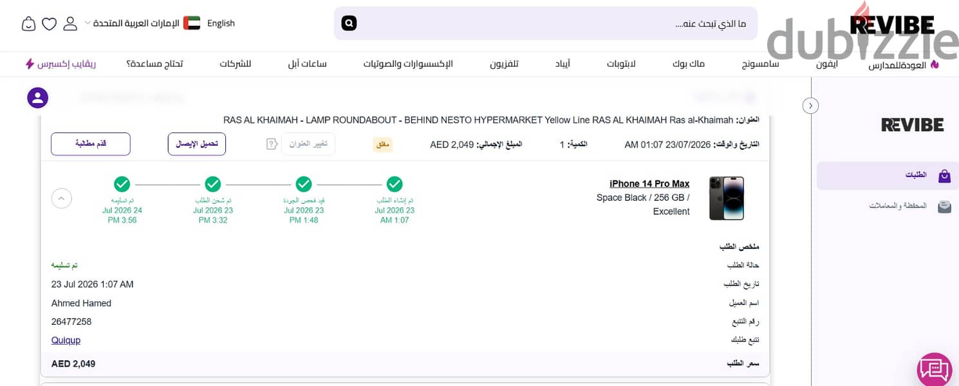The image size is (959, 386).
Task: Open the آيفون menu
Action: click(827, 64)
